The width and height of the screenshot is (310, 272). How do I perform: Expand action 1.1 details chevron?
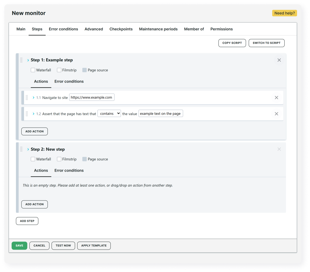[x=33, y=98]
